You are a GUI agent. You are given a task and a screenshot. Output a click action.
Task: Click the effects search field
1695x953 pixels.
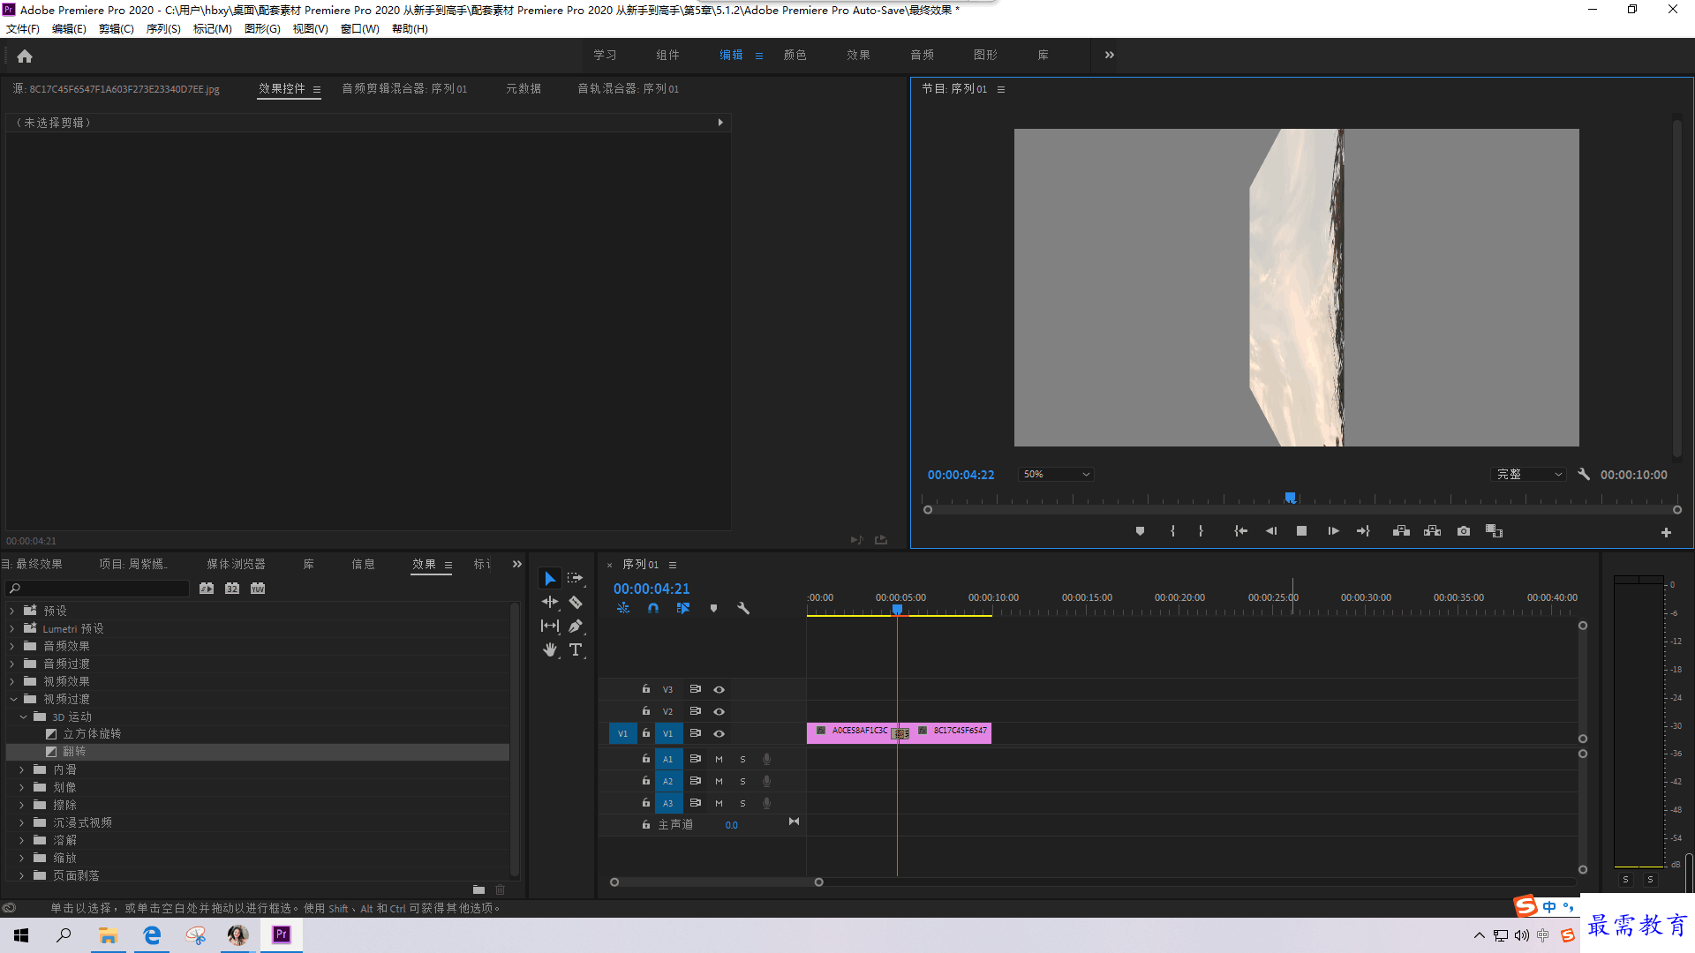99,588
